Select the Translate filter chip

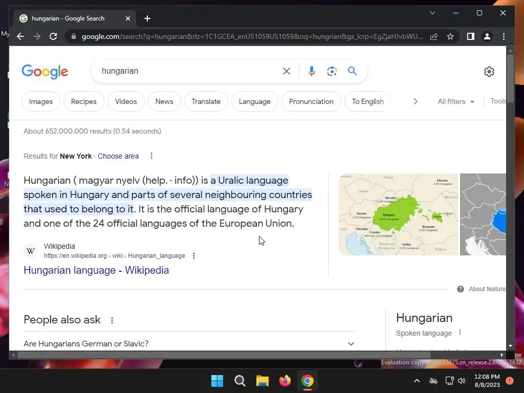[206, 102]
